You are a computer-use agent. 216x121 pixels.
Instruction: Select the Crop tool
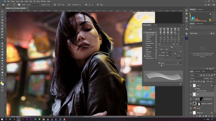[2, 23]
